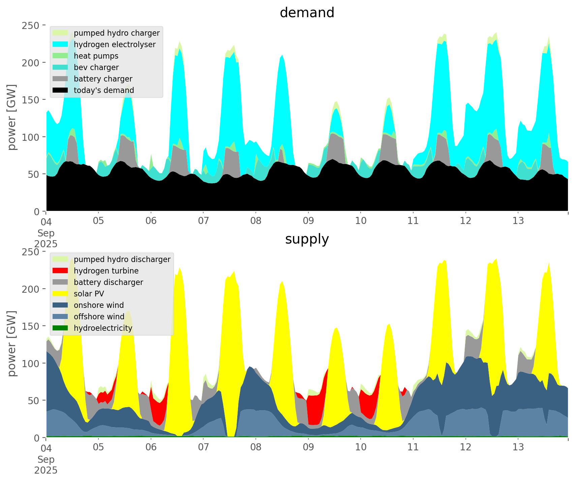Select the pumped hydro discharger legend label
575x482 pixels.
pyautogui.click(x=122, y=259)
